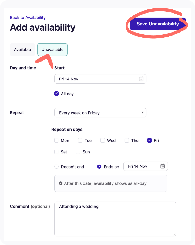Switch to the Available tab
Screen dimensions: 195x245
22,50
